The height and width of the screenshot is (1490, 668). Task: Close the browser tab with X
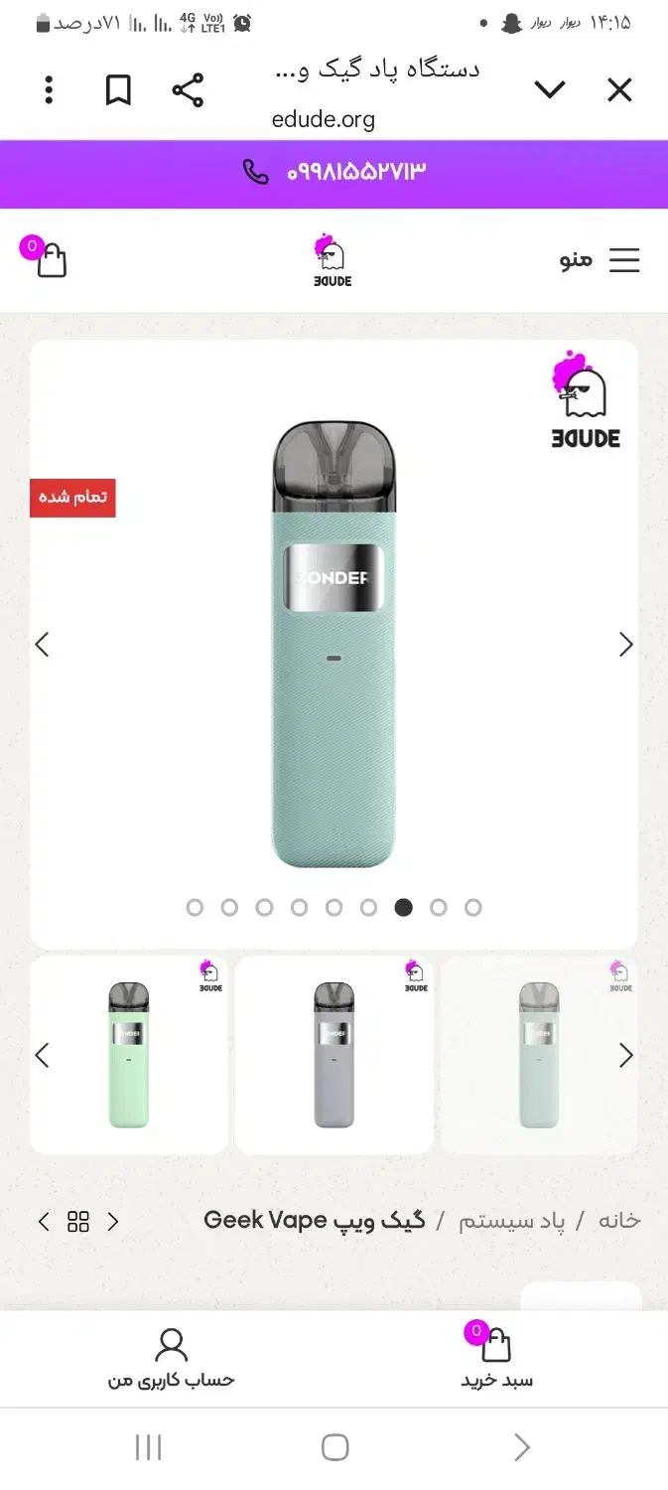pos(619,90)
